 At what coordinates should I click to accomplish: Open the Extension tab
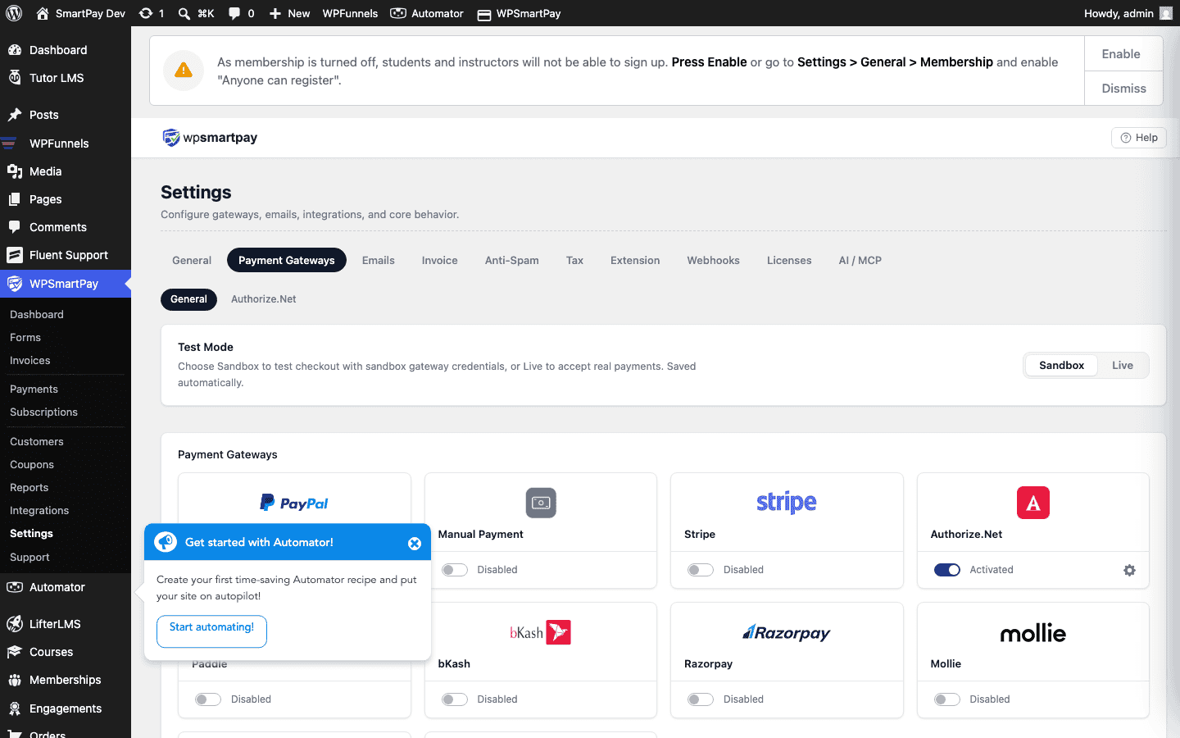pyautogui.click(x=635, y=260)
